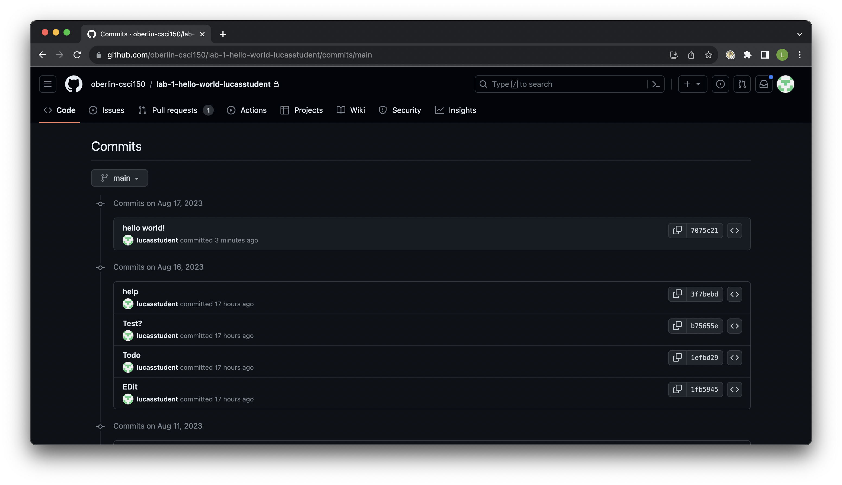This screenshot has width=842, height=485.
Task: View commit hash 7075c21
Action: (x=704, y=230)
